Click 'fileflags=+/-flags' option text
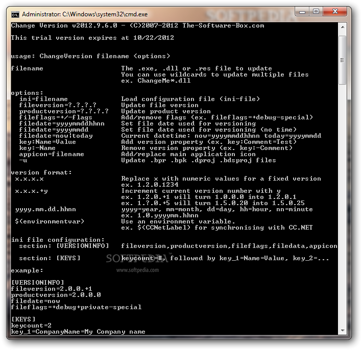This screenshot has width=362, height=350. point(56,117)
